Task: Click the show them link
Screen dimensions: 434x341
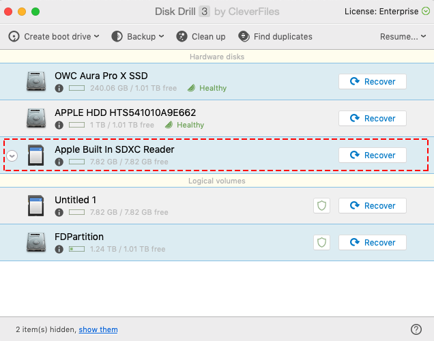Action: tap(98, 330)
